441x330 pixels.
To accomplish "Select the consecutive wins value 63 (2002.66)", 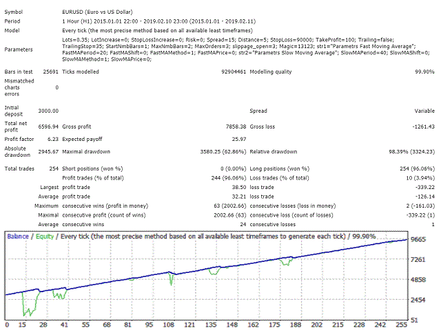I will [x=229, y=206].
